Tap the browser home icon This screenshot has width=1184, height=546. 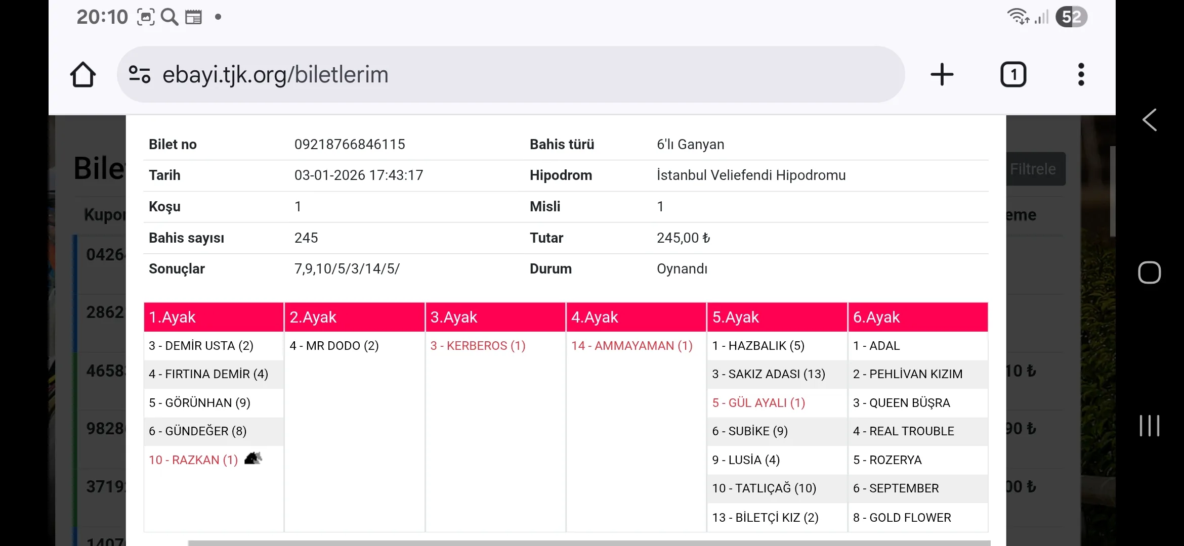[x=82, y=75]
